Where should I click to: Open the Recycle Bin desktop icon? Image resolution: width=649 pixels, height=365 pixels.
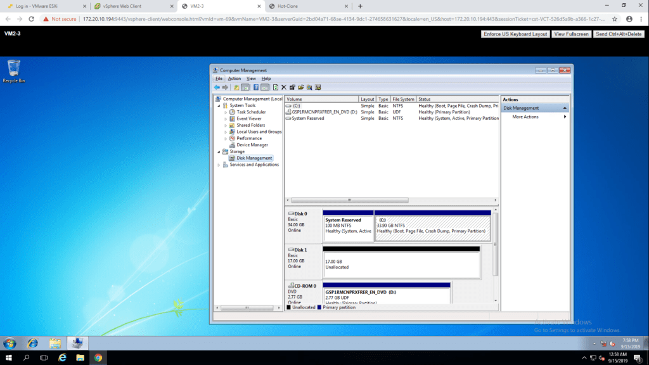13,68
